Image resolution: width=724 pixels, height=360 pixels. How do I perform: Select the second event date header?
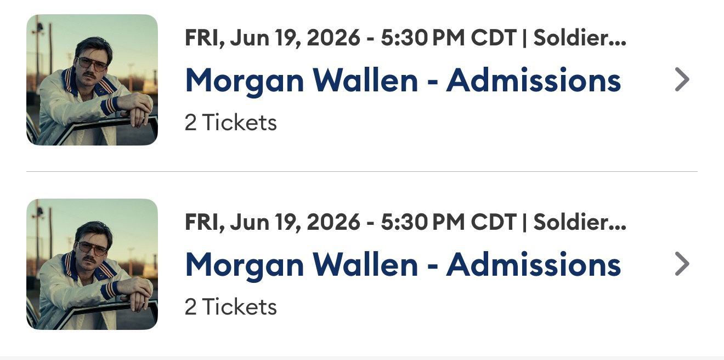click(x=406, y=223)
